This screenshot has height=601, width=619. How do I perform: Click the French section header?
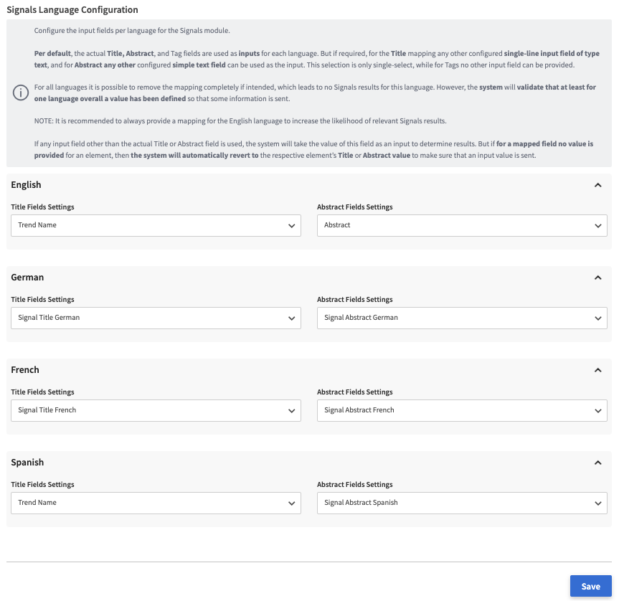tap(25, 370)
